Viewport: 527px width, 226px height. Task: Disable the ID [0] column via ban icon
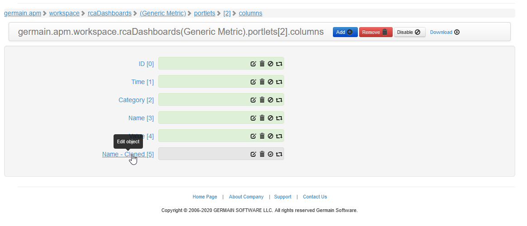pos(271,64)
